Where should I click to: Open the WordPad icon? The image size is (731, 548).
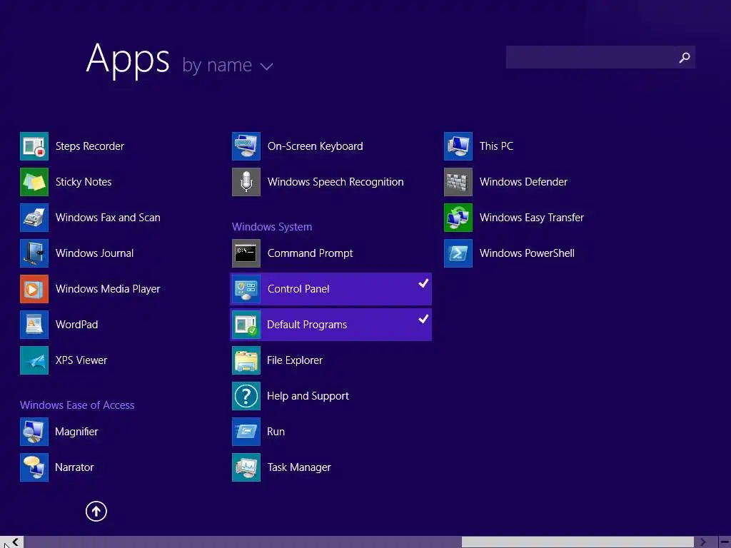tap(34, 325)
